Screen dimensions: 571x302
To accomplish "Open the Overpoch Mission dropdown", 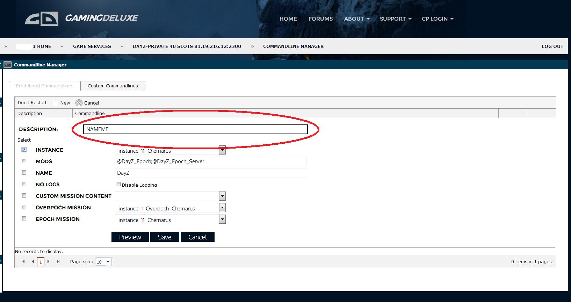I will click(222, 208).
